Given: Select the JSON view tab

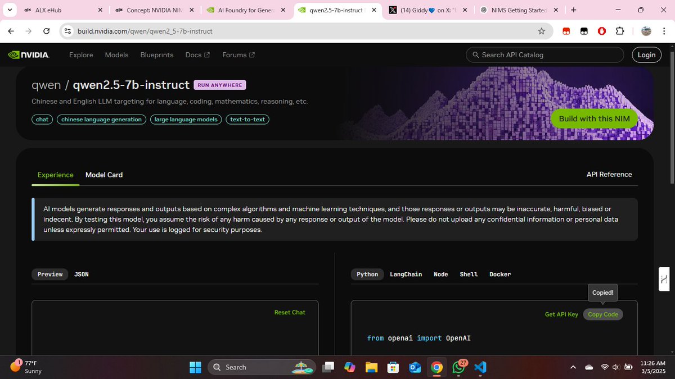Looking at the screenshot, I should tap(82, 274).
